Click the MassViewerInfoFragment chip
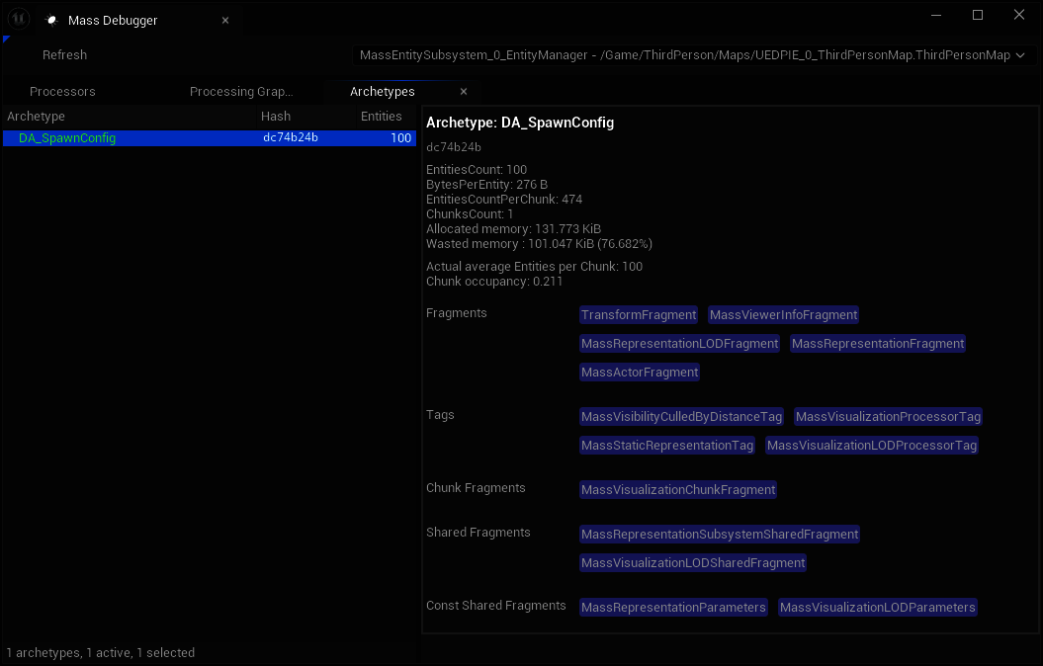The image size is (1043, 666). pyautogui.click(x=784, y=315)
